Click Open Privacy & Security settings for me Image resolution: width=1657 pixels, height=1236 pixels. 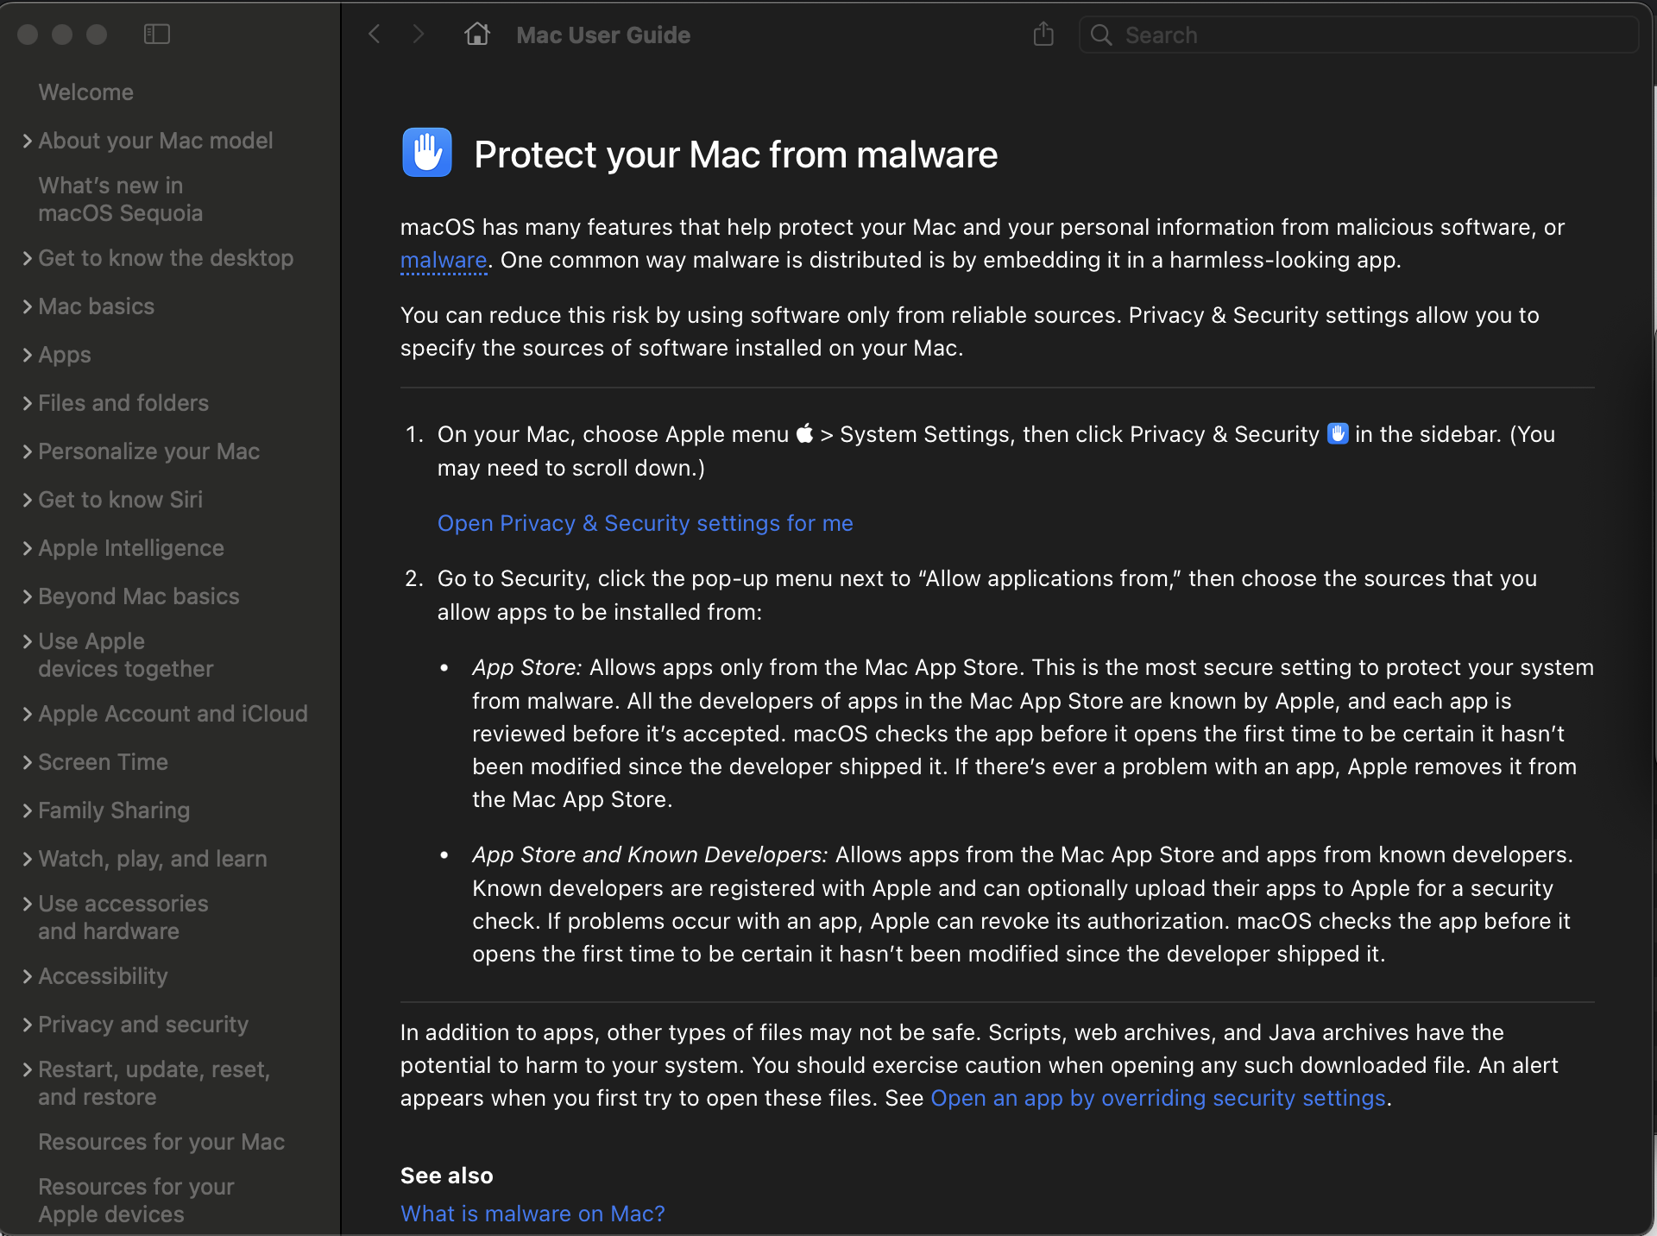(645, 523)
